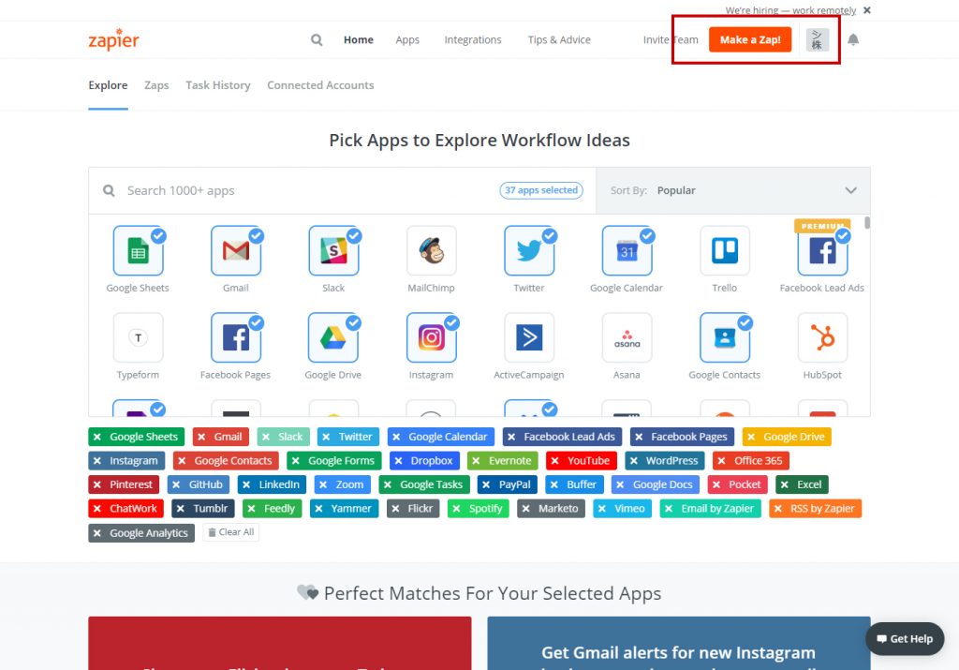Deselect the checked Google Sheets app
The height and width of the screenshot is (670, 959).
pyautogui.click(x=138, y=250)
